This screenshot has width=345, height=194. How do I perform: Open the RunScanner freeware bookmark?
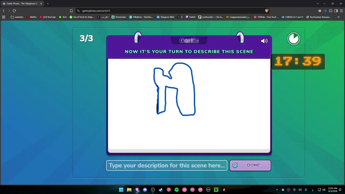319,17
